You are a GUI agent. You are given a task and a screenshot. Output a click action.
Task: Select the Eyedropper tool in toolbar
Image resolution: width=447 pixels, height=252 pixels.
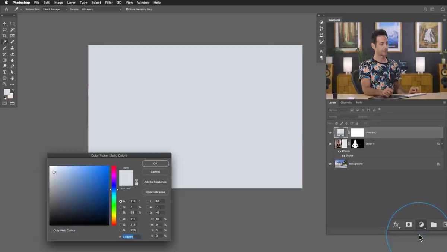coord(5,42)
